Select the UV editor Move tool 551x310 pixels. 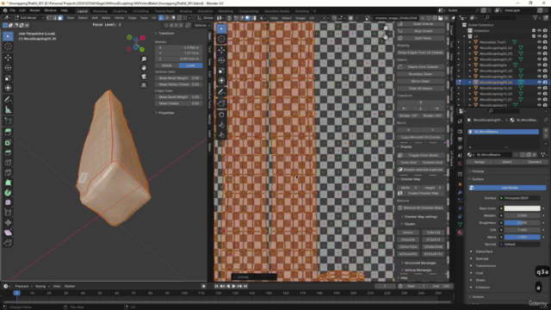tap(221, 50)
